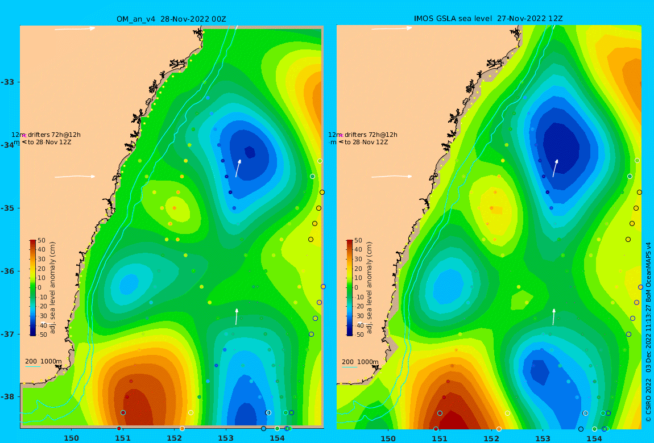Click the 50 value on left color bar
Screen dimensions: 654x443
tap(42, 241)
